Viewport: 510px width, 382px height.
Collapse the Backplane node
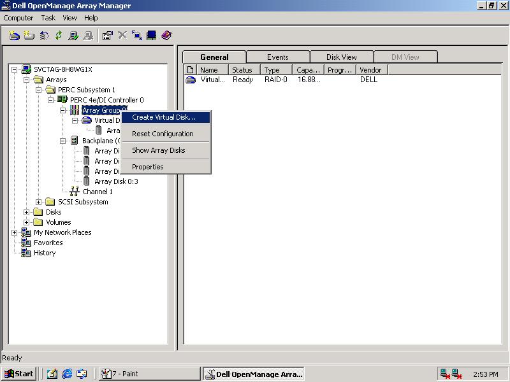tap(62, 141)
